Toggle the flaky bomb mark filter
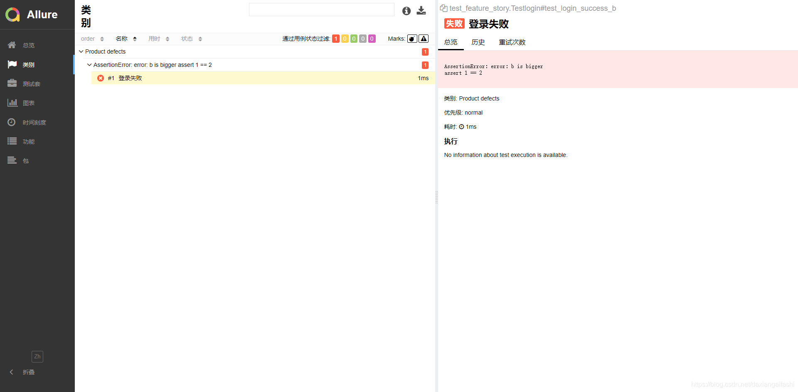The height and width of the screenshot is (392, 798). [412, 39]
